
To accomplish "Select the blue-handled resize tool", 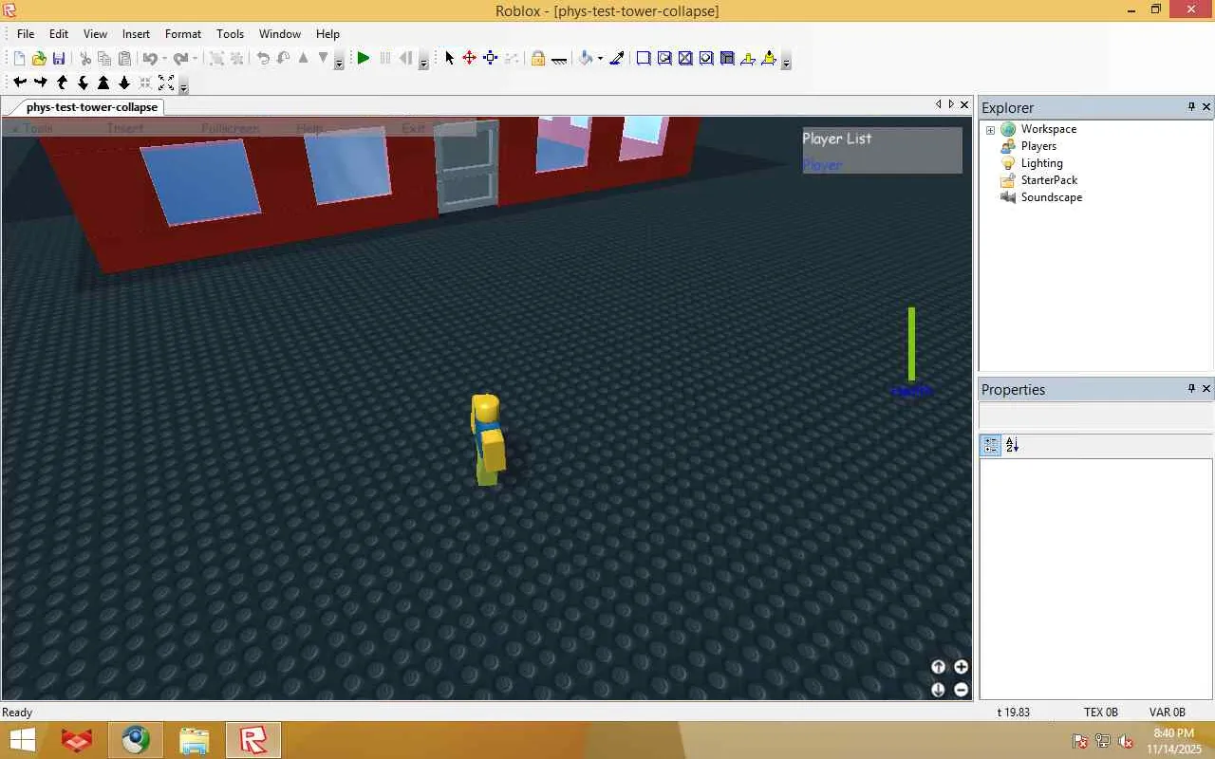I will tap(490, 58).
